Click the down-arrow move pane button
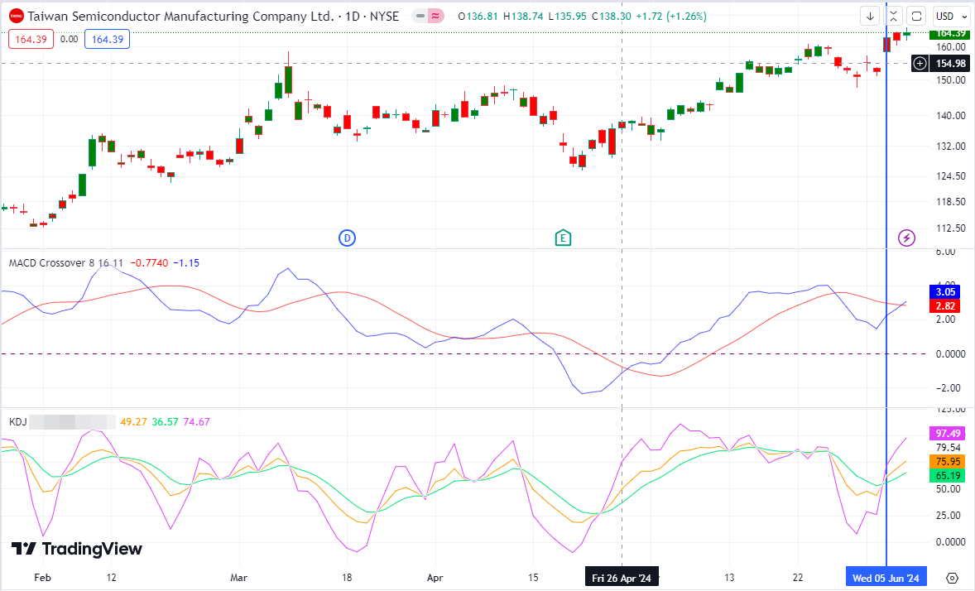This screenshot has width=975, height=591. coord(870,17)
